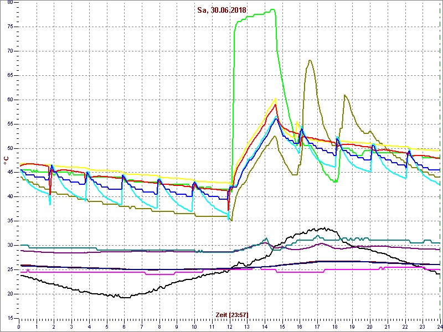Screen dimensions: 443x332
Task: Select hour 1 on the time axis
Action: (x=37, y=326)
